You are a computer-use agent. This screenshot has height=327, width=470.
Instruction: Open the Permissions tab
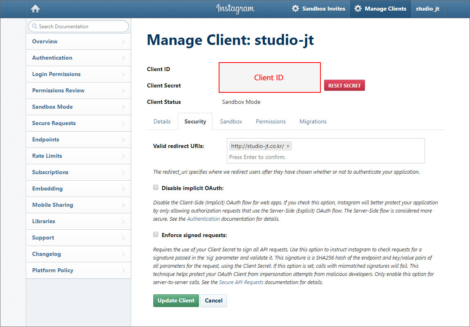click(271, 121)
